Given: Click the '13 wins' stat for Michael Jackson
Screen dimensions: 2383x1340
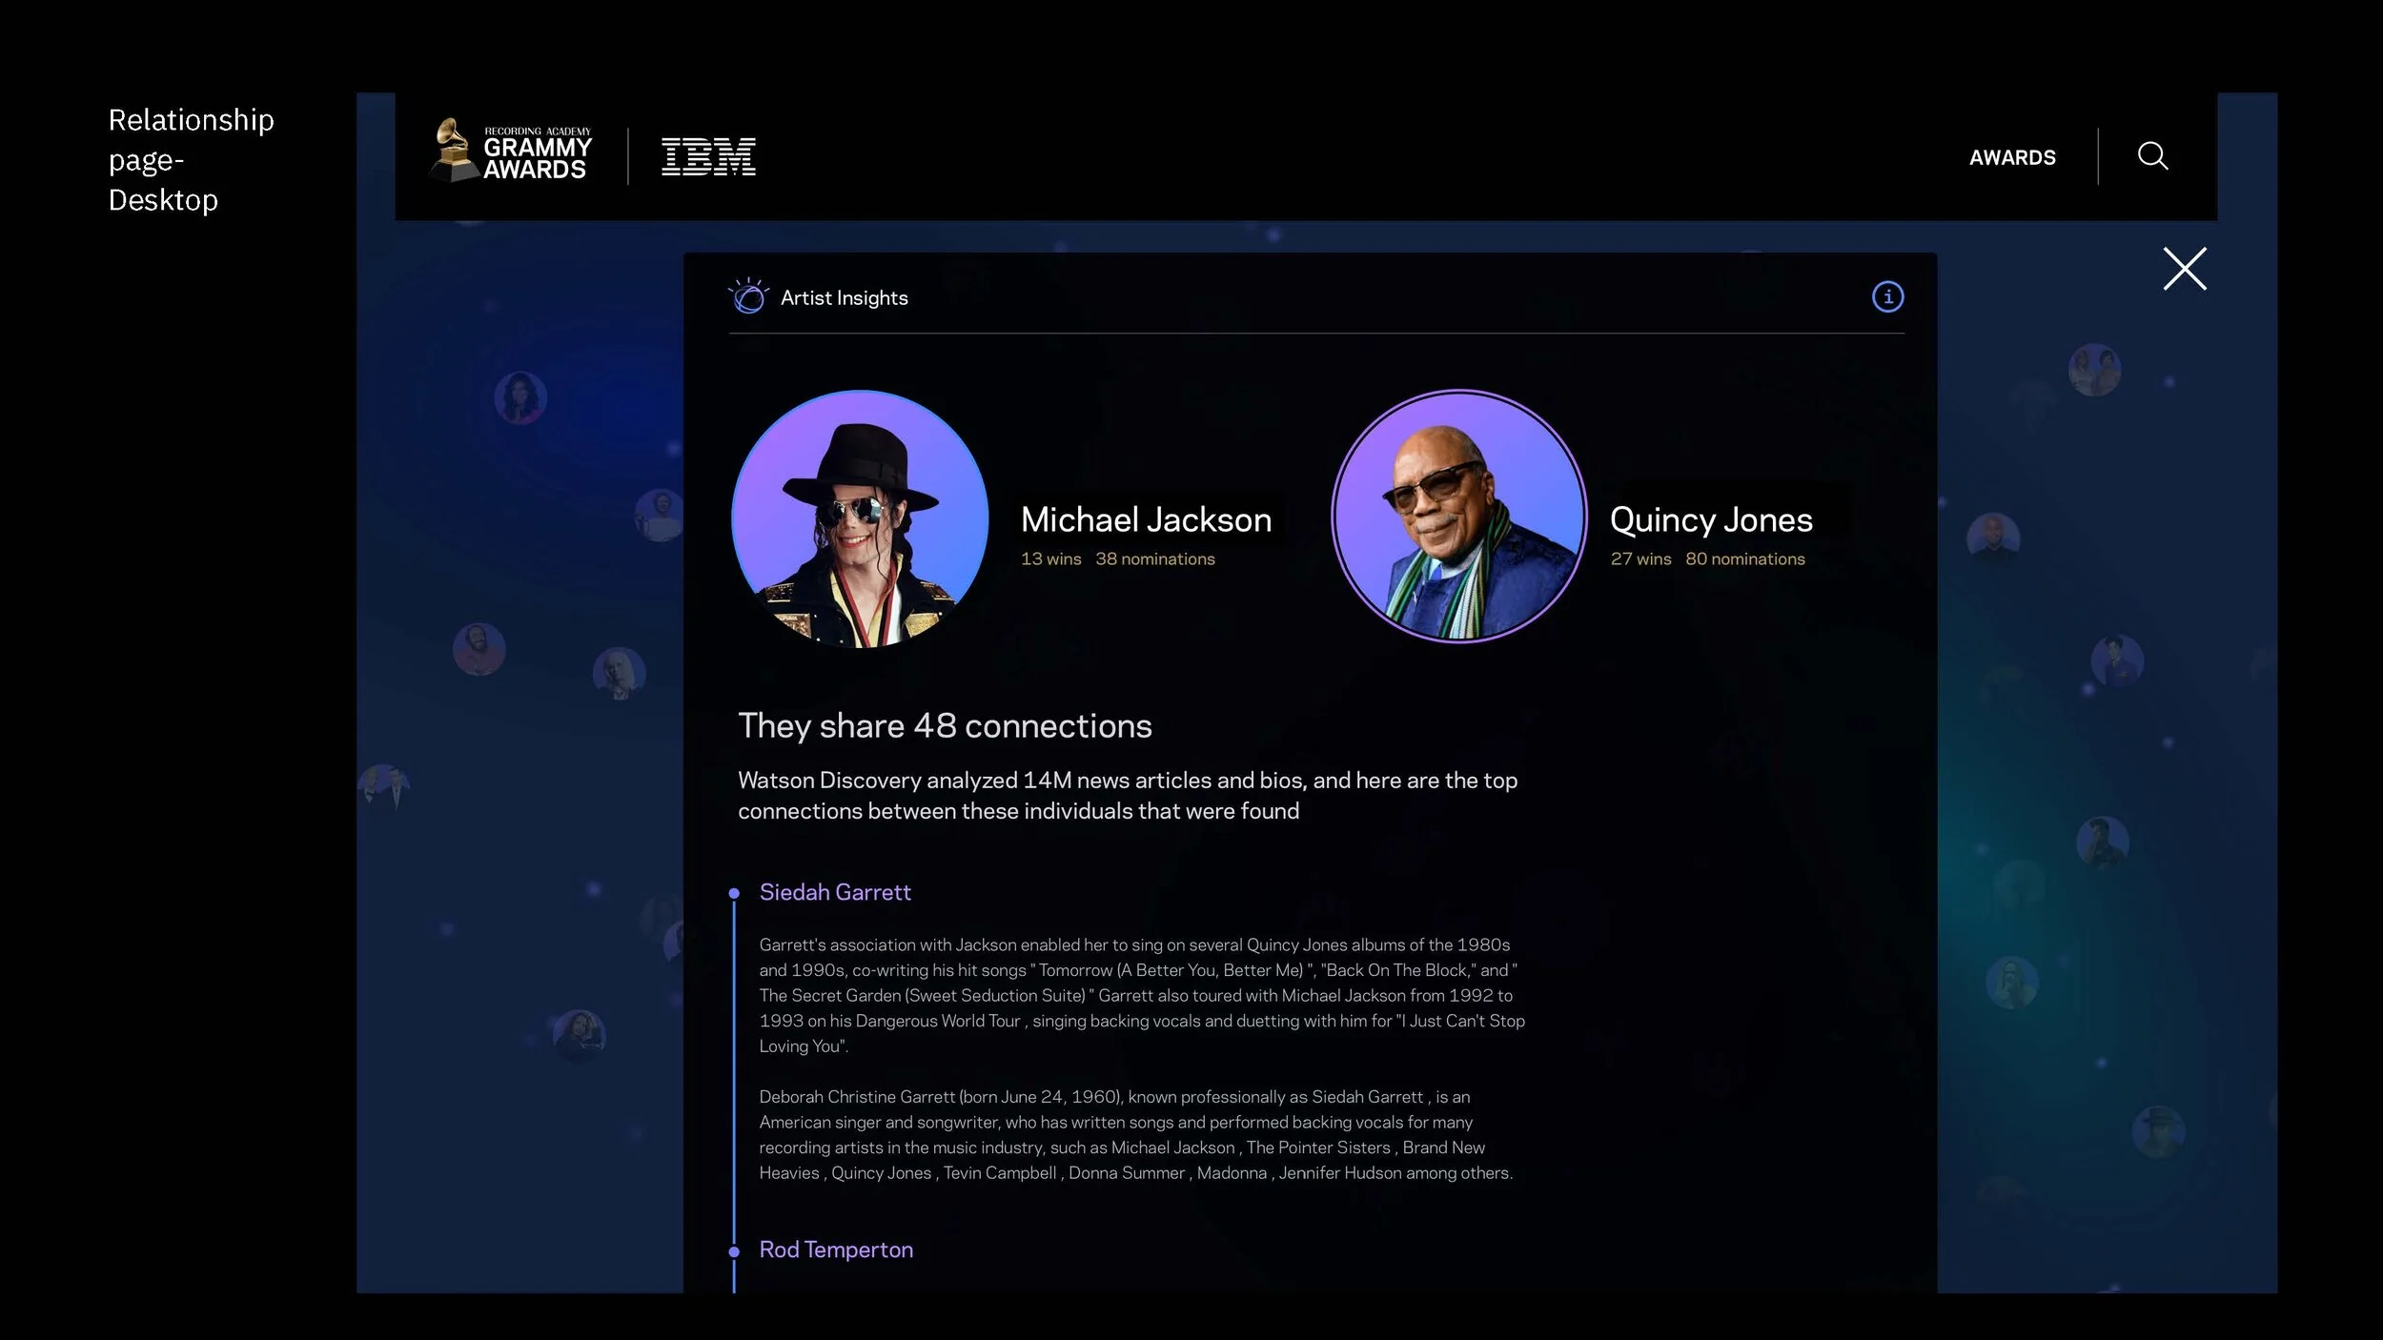Looking at the screenshot, I should pyautogui.click(x=1050, y=559).
